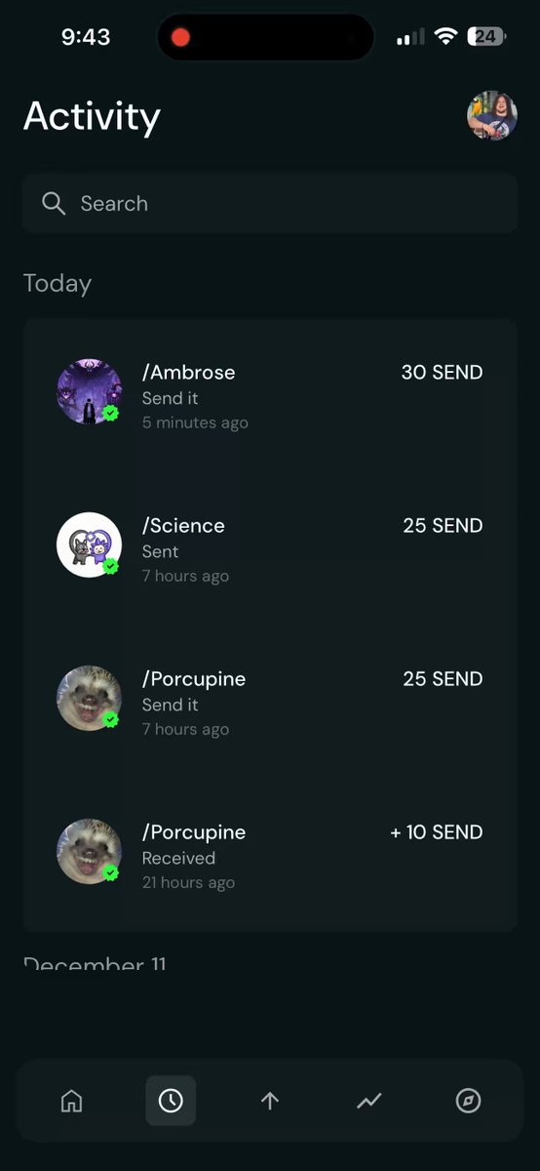Tap the /Science username link
Viewport: 540px width, 1171px height.
[183, 525]
